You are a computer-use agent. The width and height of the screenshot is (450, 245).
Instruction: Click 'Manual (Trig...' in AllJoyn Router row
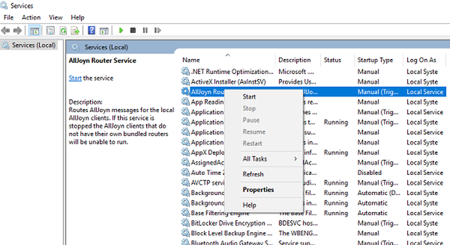coord(378,92)
